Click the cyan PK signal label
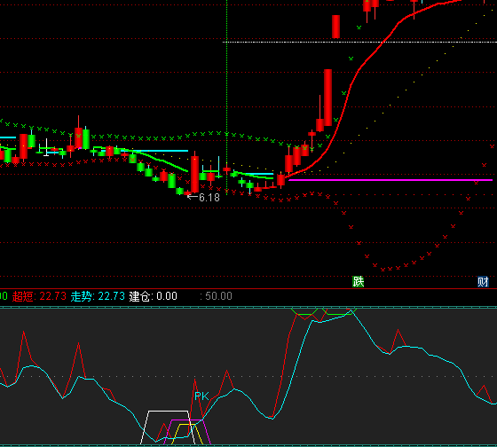 pyautogui.click(x=201, y=396)
